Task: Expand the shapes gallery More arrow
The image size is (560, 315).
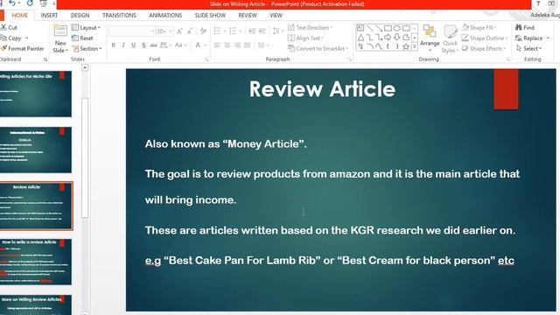Action: (415, 46)
